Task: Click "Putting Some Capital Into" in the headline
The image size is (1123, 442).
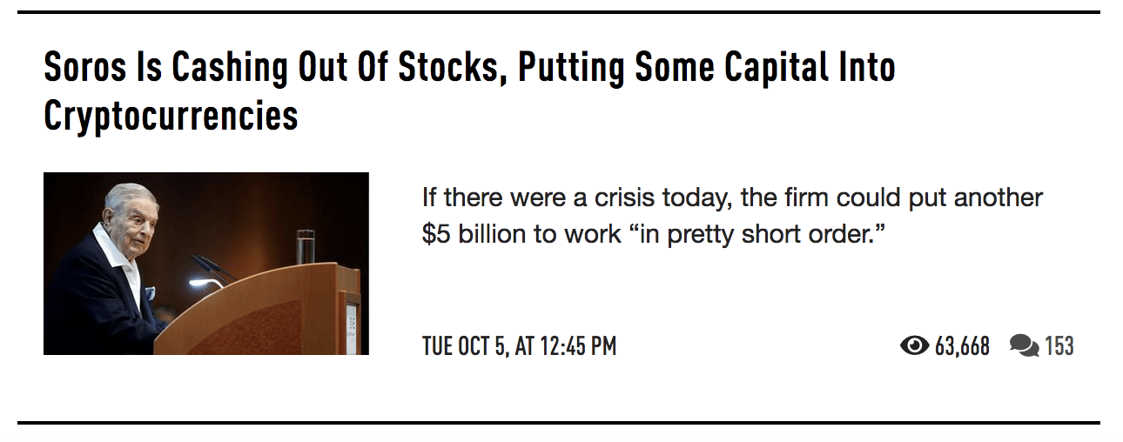Action: pyautogui.click(x=705, y=68)
